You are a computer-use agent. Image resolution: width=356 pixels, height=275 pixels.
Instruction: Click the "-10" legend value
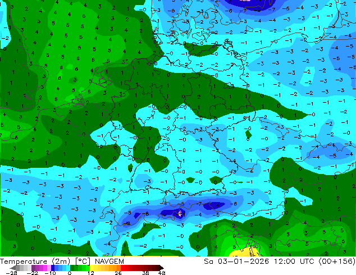pyautogui.click(x=50, y=273)
